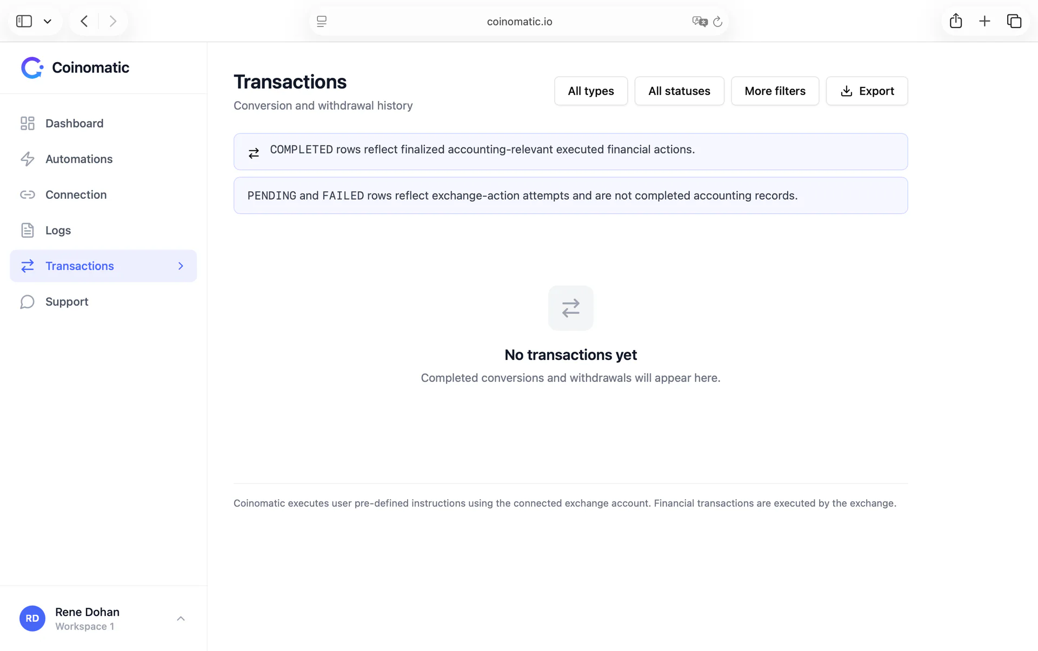Click the translate icon in address bar
This screenshot has height=651, width=1038.
[700, 21]
